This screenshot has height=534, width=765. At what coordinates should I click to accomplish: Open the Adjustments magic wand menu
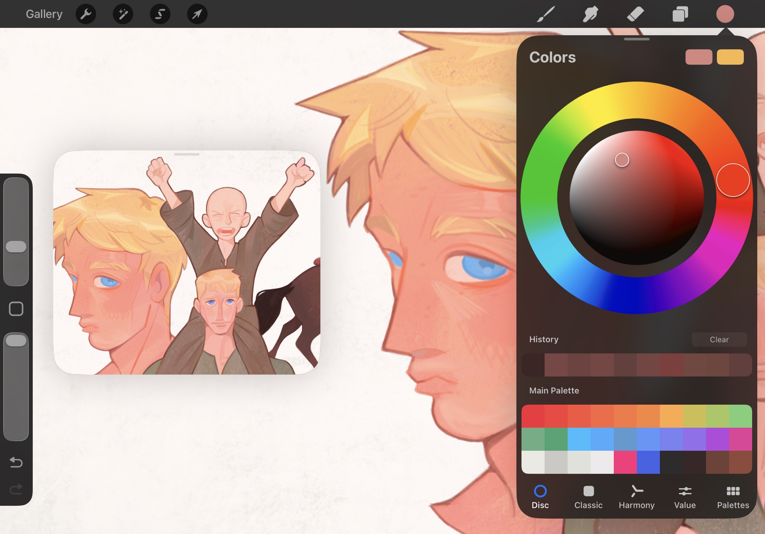pyautogui.click(x=123, y=14)
